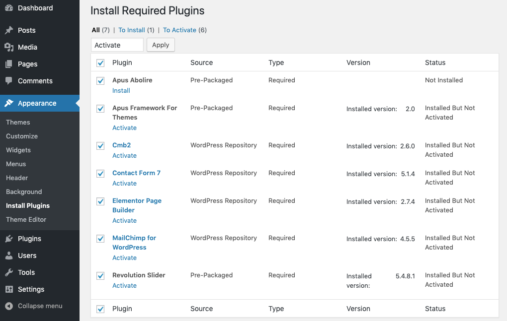Click Activate link under Revolution Slider
The image size is (507, 321).
(x=124, y=286)
